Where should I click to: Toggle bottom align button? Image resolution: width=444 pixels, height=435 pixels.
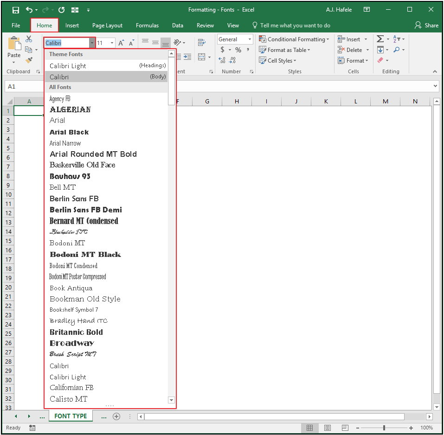[166, 43]
